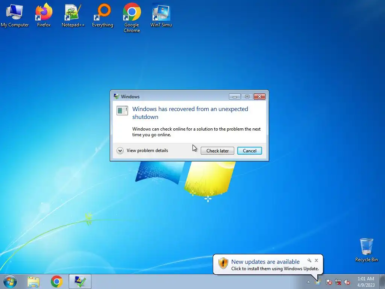This screenshot has height=289, width=385.
Task: Click the 'Click to install them using Windows Update' text
Action: pyautogui.click(x=275, y=269)
